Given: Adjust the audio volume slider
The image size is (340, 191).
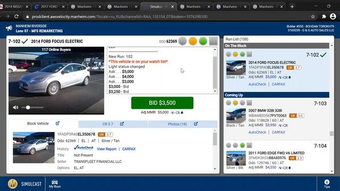Looking at the screenshot, I should point(32,107).
